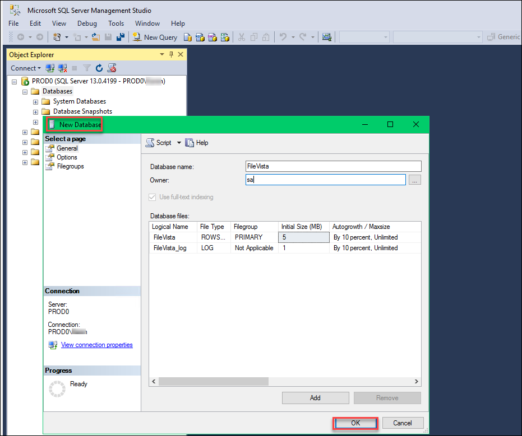Click the Generic debugger toolbar icon

click(x=491, y=37)
